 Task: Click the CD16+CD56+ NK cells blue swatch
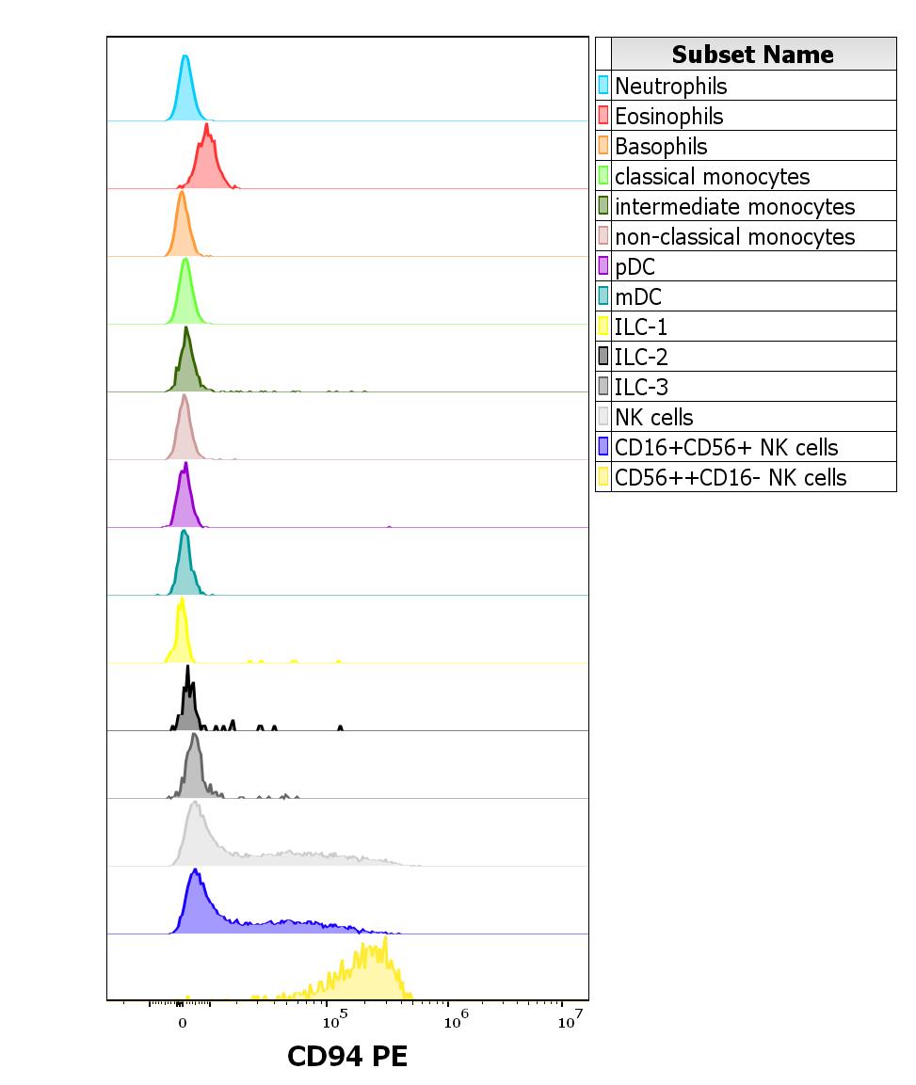(605, 447)
